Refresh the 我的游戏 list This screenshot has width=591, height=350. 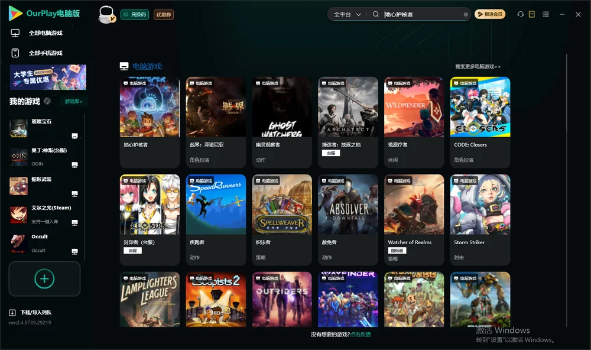[x=47, y=101]
